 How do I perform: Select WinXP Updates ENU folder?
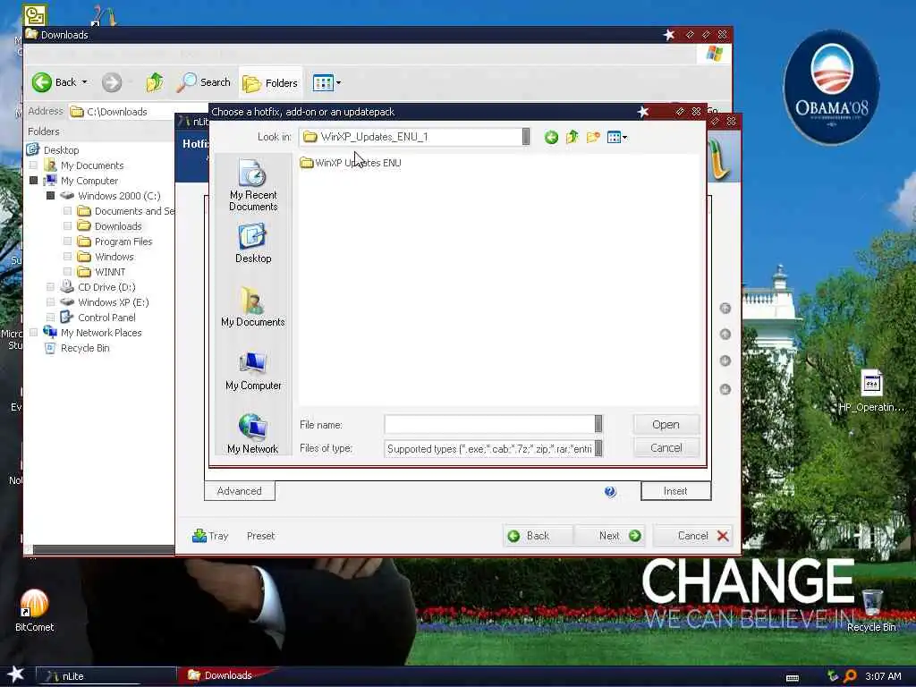tap(351, 163)
